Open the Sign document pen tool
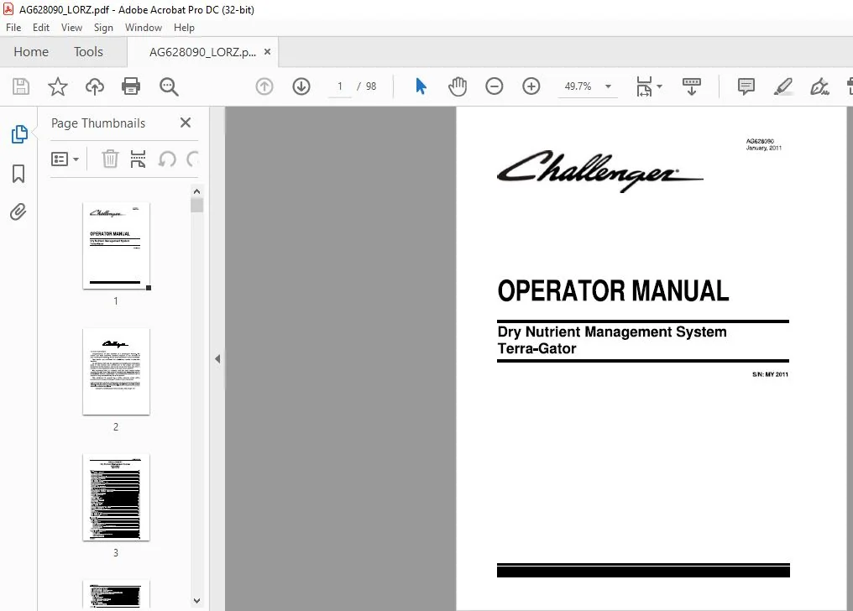 [819, 86]
